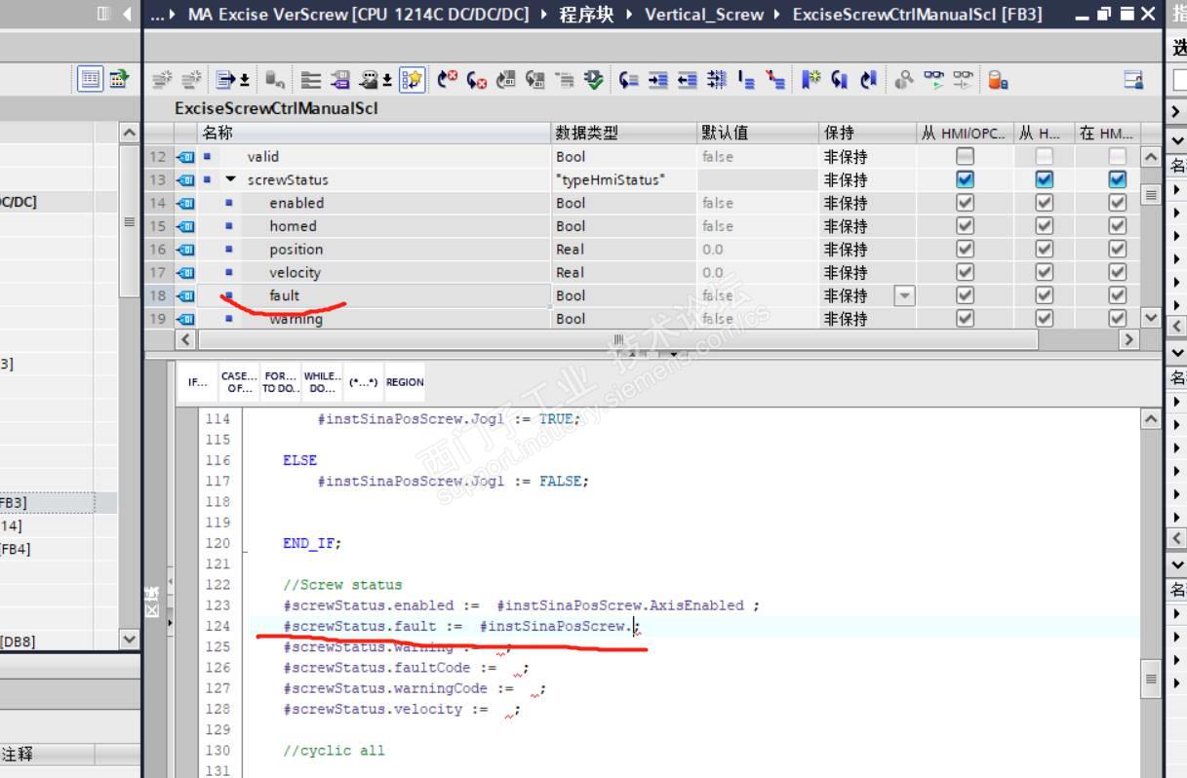Click the indent text icon in toolbar

[x=658, y=80]
